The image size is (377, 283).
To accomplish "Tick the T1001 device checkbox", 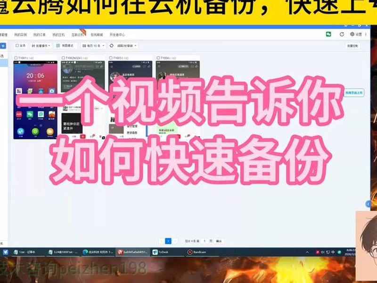I will point(16,58).
